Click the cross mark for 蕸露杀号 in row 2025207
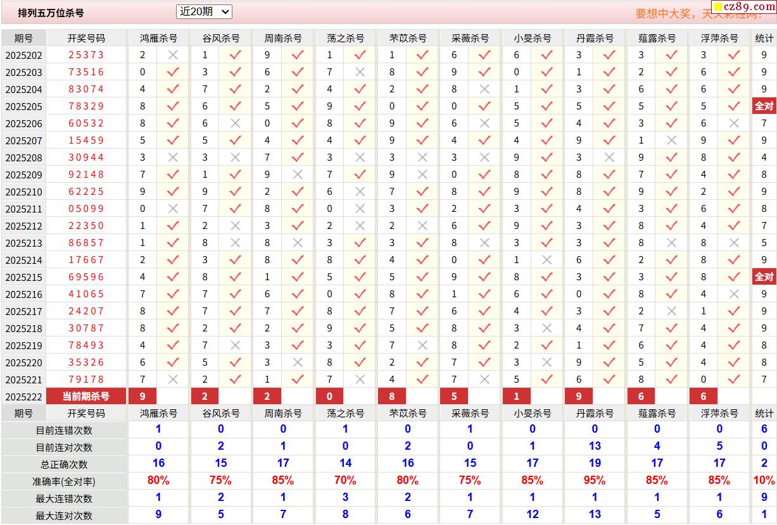This screenshot has height=525, width=777. click(672, 140)
